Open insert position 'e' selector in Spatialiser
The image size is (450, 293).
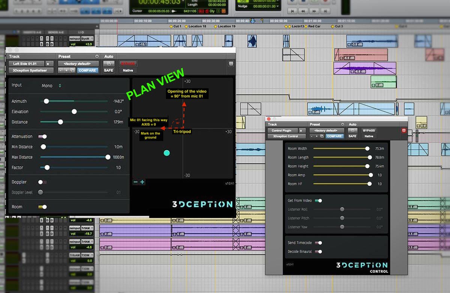[x=49, y=64]
